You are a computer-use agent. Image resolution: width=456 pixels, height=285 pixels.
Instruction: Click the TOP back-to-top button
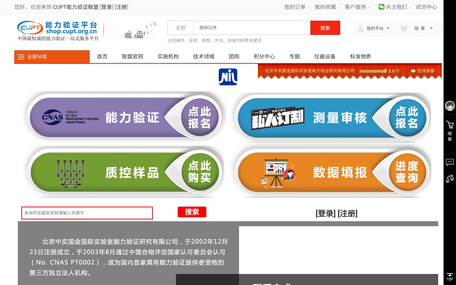pyautogui.click(x=450, y=277)
